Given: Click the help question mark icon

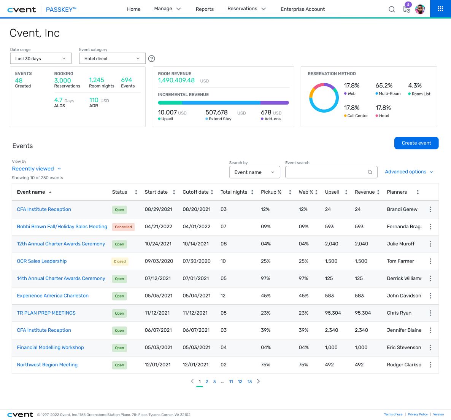Looking at the screenshot, I should tap(151, 59).
